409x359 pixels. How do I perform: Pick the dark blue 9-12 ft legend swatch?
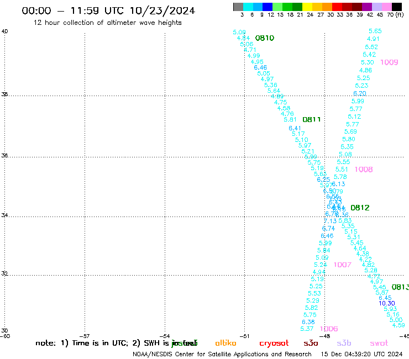point(268,7)
